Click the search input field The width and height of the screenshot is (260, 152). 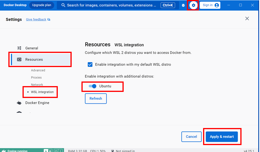[118, 5]
